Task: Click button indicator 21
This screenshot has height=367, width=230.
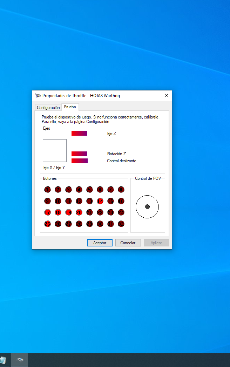Action: click(x=89, y=212)
